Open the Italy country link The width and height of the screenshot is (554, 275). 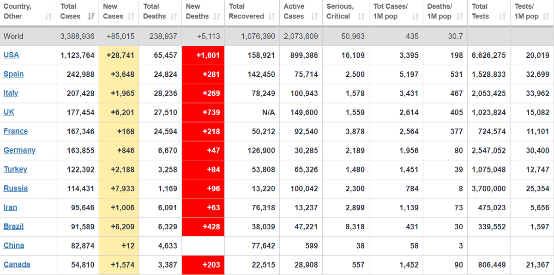coord(11,93)
